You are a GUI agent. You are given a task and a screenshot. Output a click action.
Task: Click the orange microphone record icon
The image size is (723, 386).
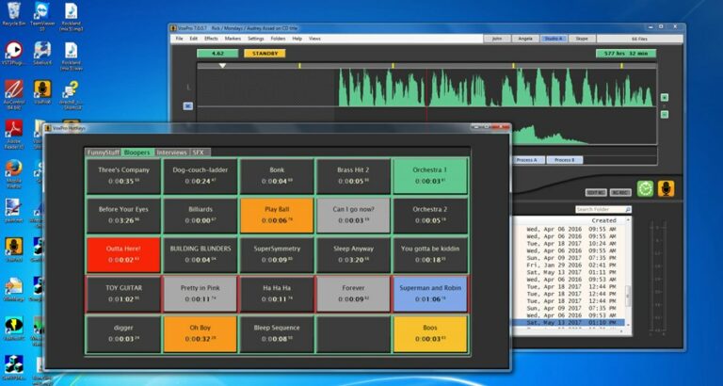[666, 188]
